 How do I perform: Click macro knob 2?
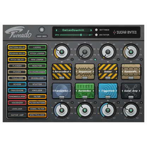coord(85,52)
